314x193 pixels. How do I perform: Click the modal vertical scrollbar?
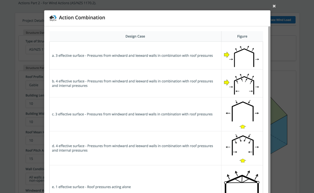269,109
